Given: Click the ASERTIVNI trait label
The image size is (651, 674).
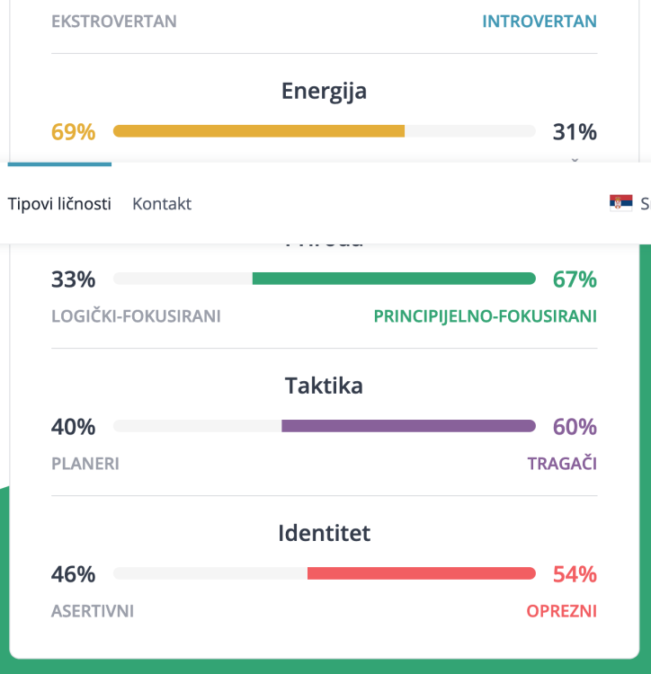Looking at the screenshot, I should [93, 611].
